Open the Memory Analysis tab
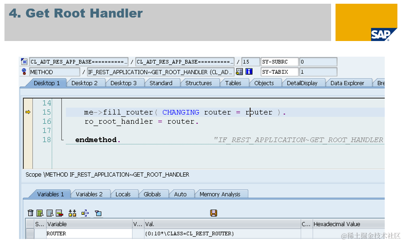The height and width of the screenshot is (242, 403). [x=220, y=194]
